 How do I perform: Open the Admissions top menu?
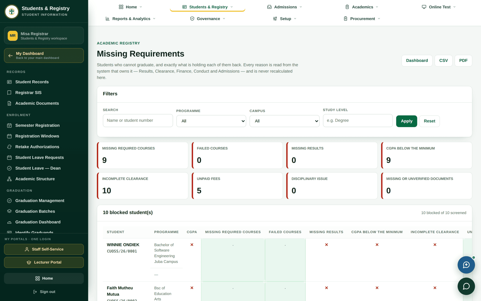285,7
